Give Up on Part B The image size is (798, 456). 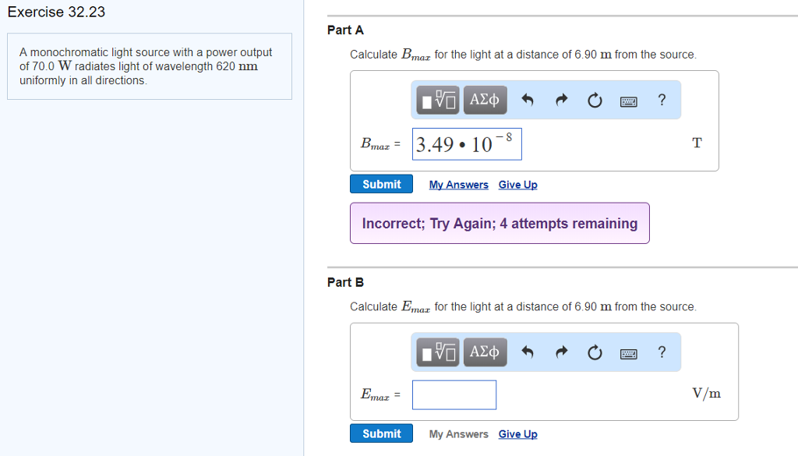tap(517, 433)
